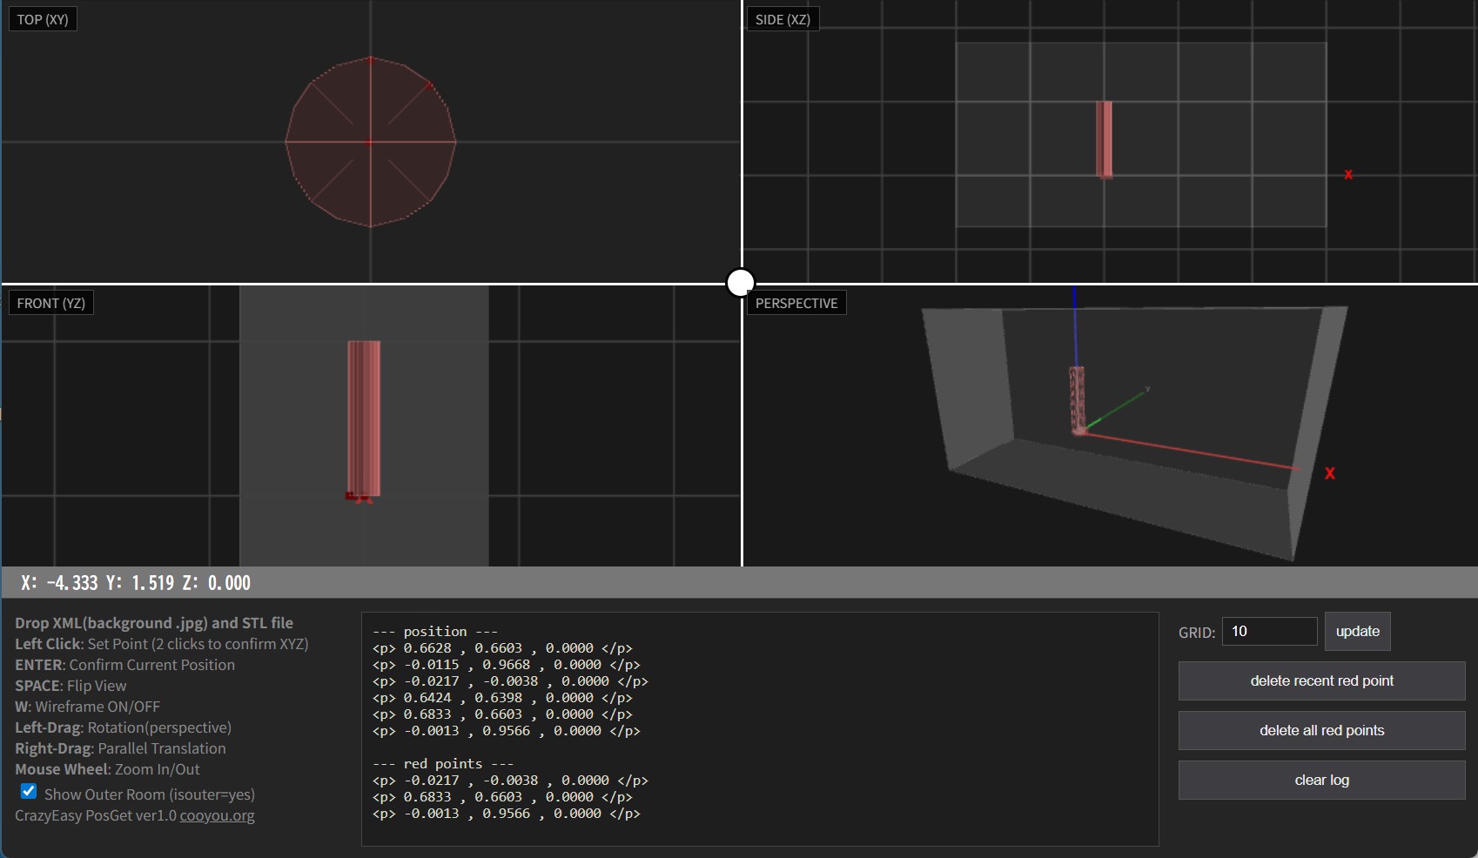This screenshot has height=858, width=1478.
Task: Pick the cylinder model in PERSPECTIVE view
Action: pyautogui.click(x=1077, y=399)
